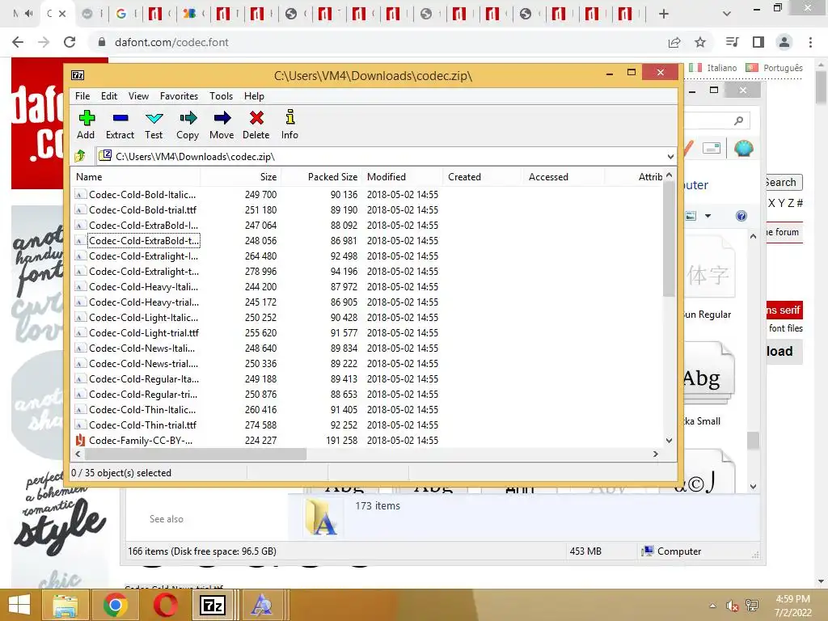Image resolution: width=828 pixels, height=621 pixels.
Task: Open the Tools menu
Action: [221, 96]
